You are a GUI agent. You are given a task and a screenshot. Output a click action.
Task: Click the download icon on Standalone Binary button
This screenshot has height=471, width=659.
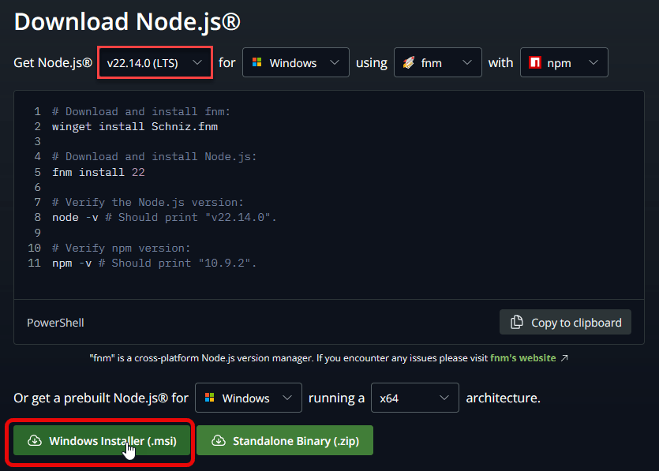[x=218, y=441]
